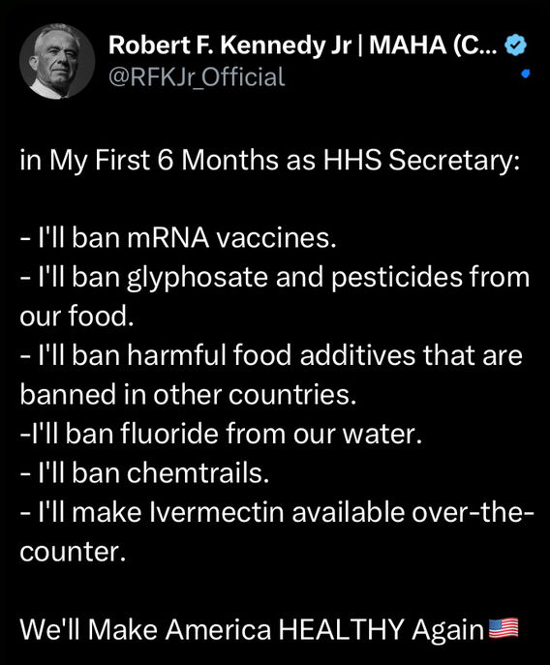
Task: Click the American flag emoji
Action: (x=504, y=628)
